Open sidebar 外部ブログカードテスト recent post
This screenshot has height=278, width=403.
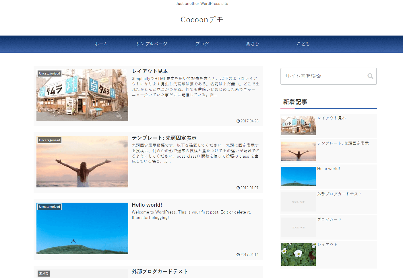pos(339,194)
